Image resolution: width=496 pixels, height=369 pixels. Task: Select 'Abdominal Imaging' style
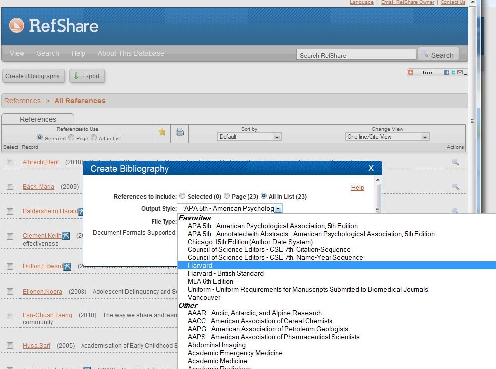[x=217, y=345]
